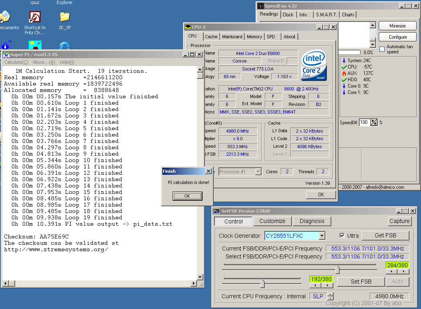
Task: Open the Processor #1 selection dropdown
Action: pyautogui.click(x=258, y=172)
